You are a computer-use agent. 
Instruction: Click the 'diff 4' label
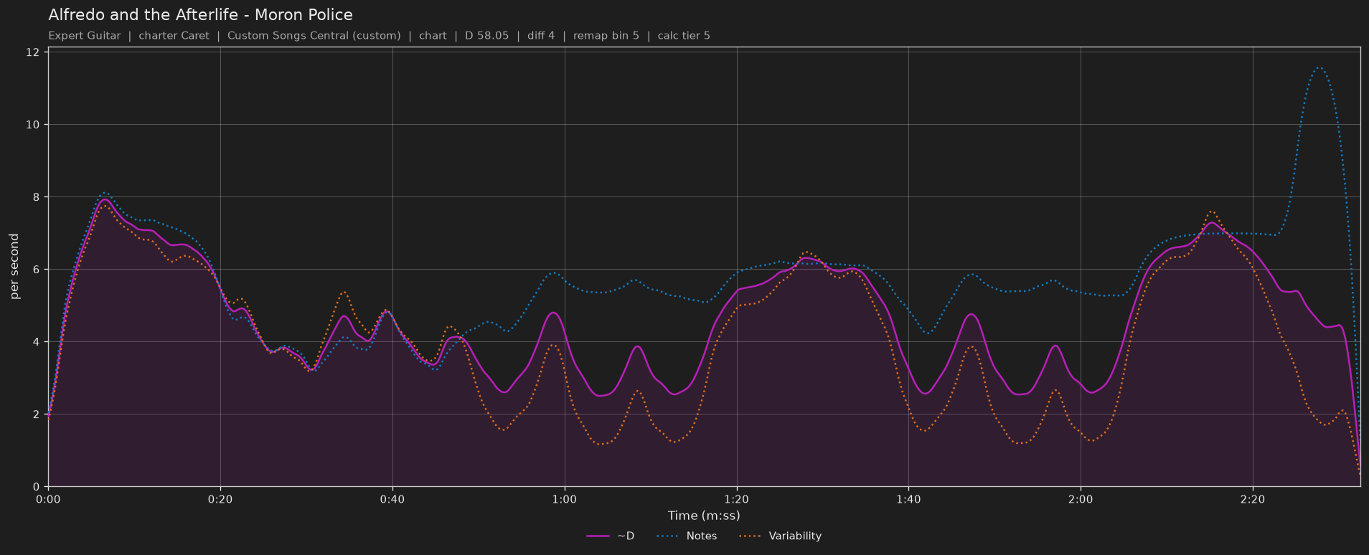[x=541, y=36]
